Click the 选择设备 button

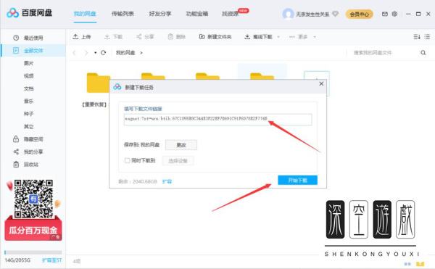click(178, 161)
